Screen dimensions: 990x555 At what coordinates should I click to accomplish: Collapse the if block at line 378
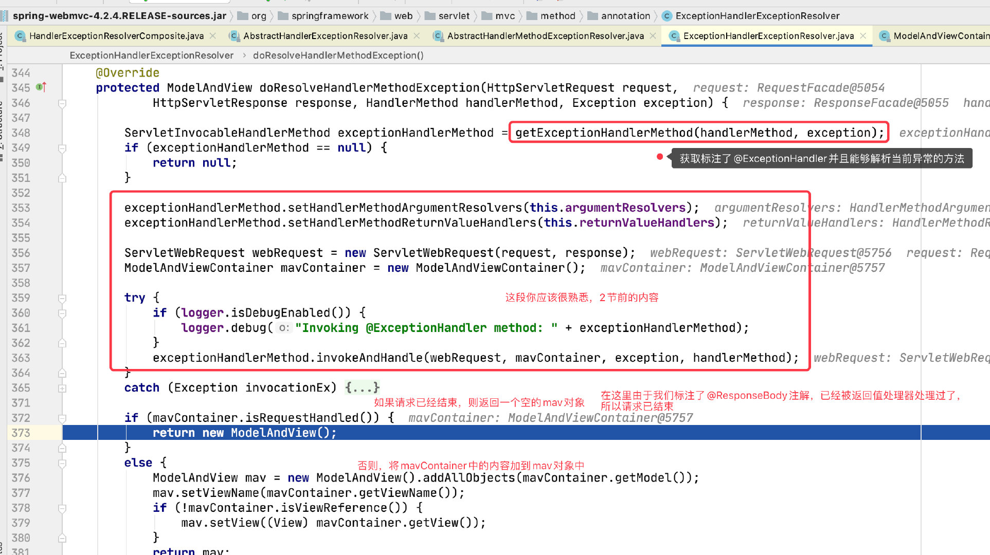(x=62, y=508)
